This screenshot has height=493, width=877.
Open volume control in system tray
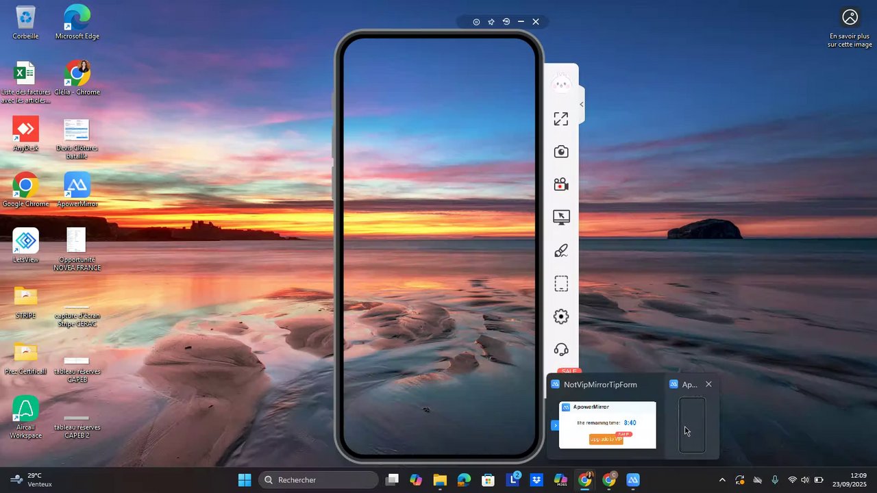click(805, 480)
